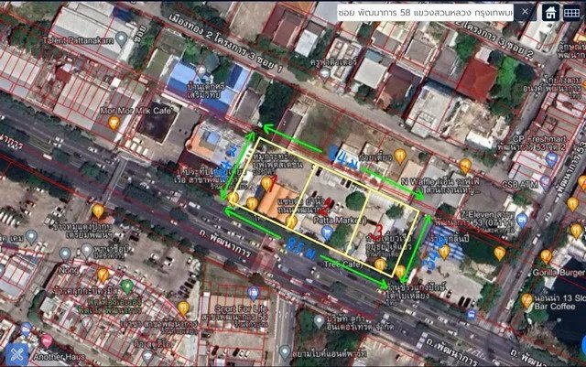This screenshot has width=586, height=367.
Task: Open the CP Freshmart map pin
Action: pyautogui.click(x=551, y=159)
